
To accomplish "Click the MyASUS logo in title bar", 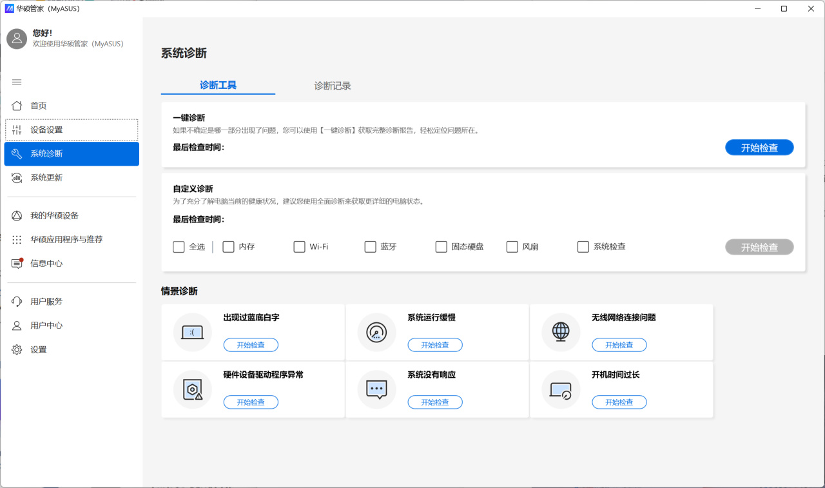I will point(9,8).
